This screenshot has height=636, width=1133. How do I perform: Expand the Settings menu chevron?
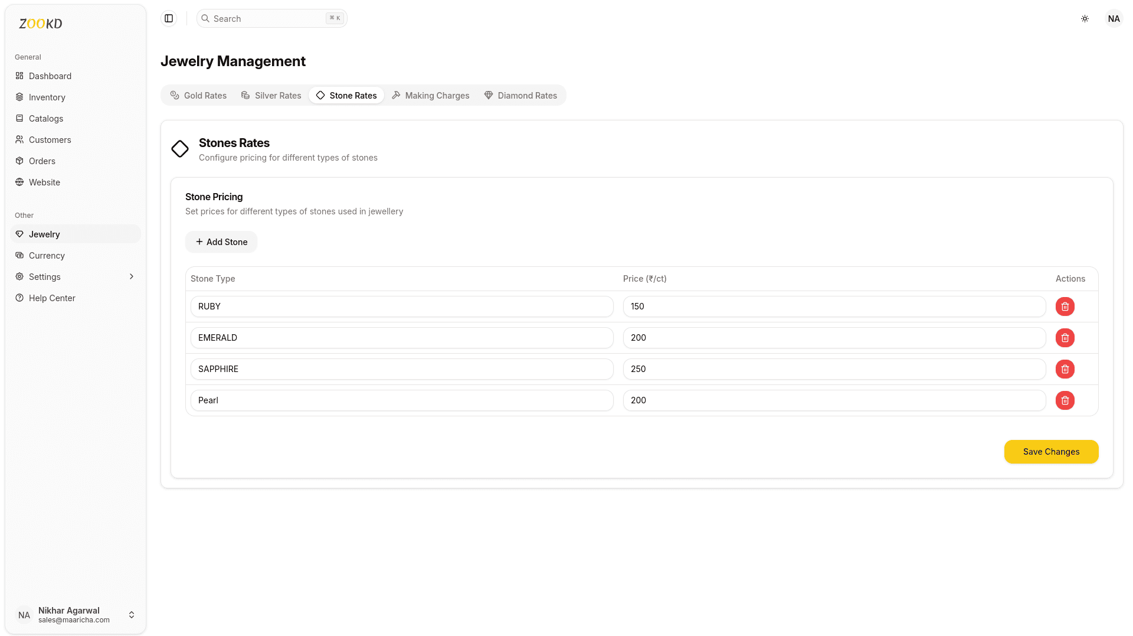tap(131, 276)
